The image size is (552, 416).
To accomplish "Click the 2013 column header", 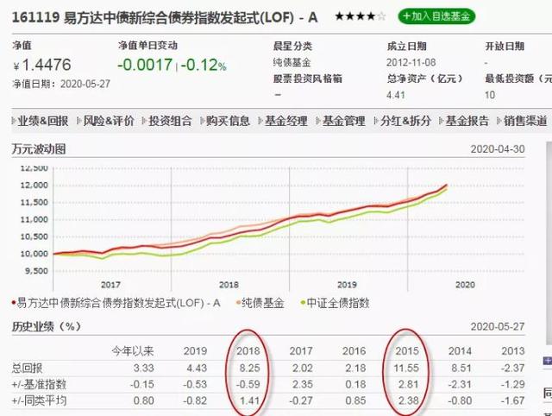I will [x=513, y=350].
